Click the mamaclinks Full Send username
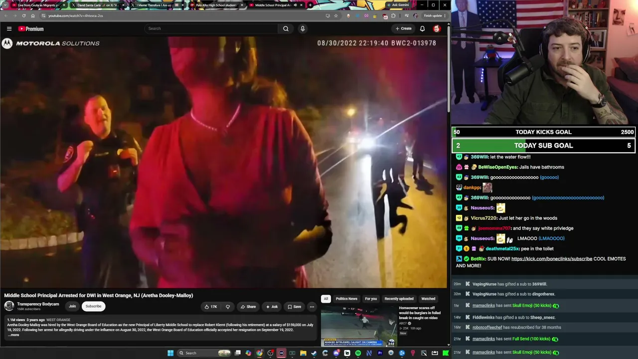The image size is (638, 359). click(483, 339)
